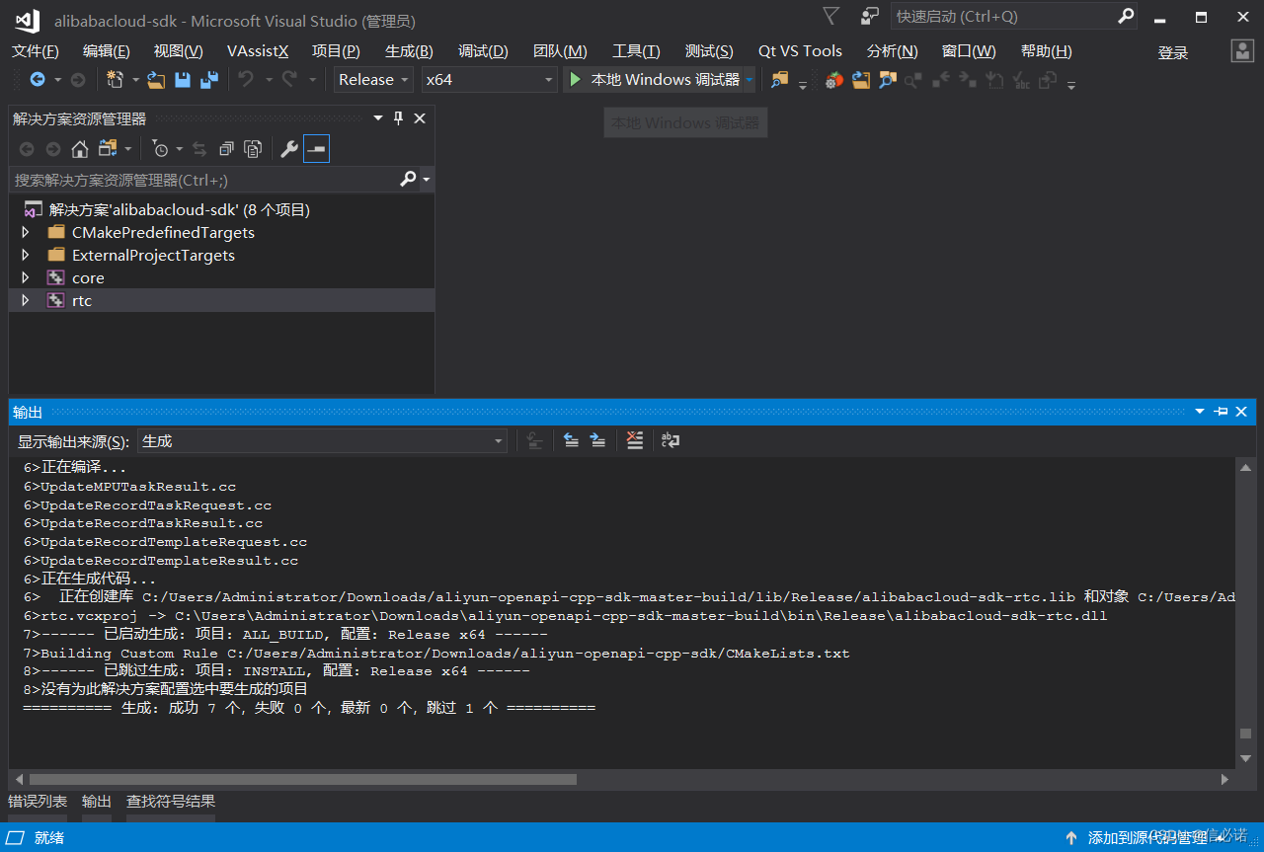
Task: Open the 调试(D) debug menu
Action: pos(483,51)
